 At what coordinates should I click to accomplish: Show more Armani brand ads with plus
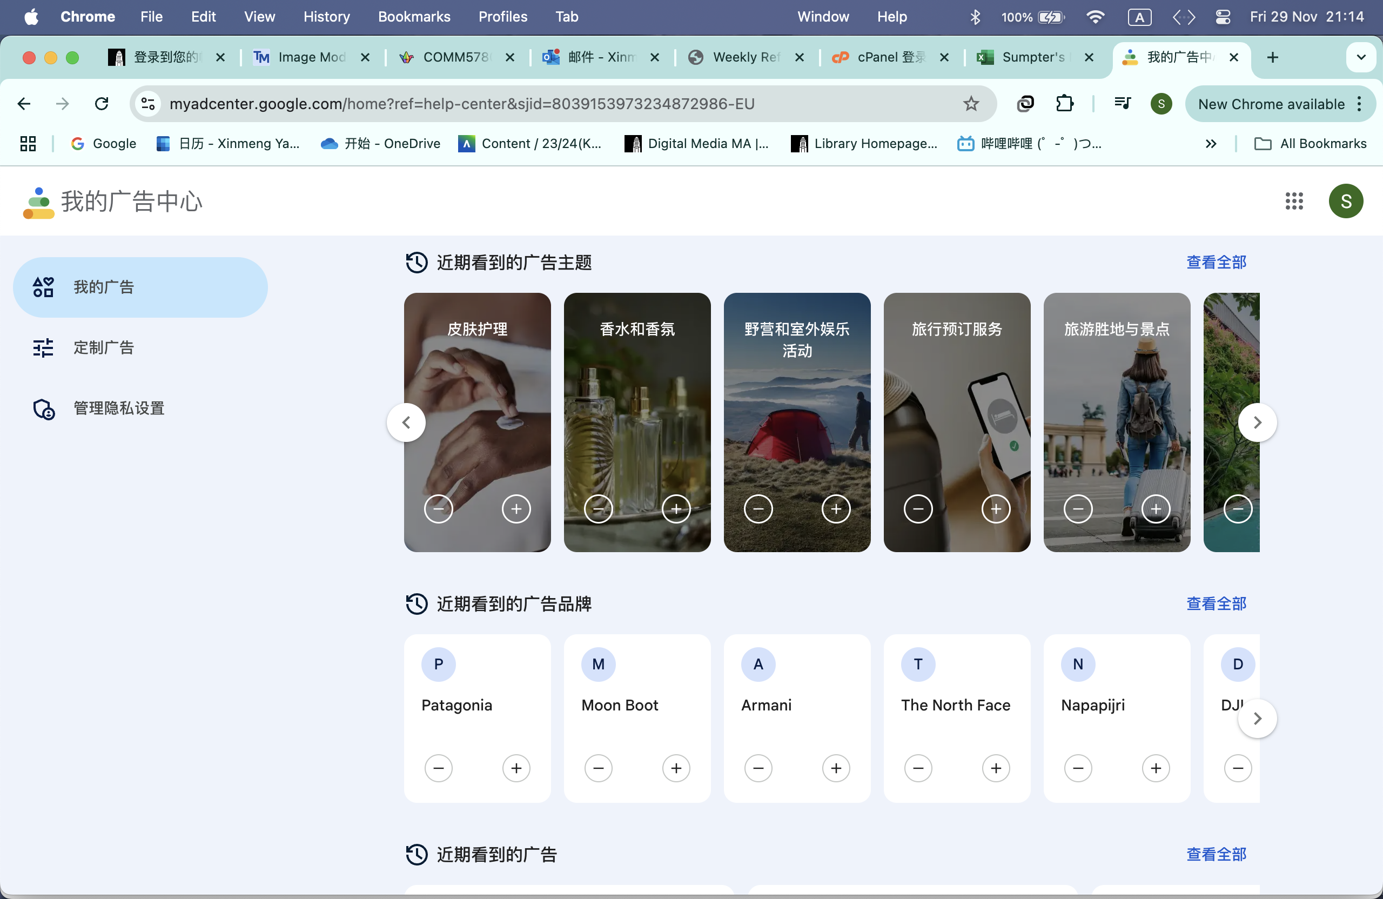pos(836,768)
